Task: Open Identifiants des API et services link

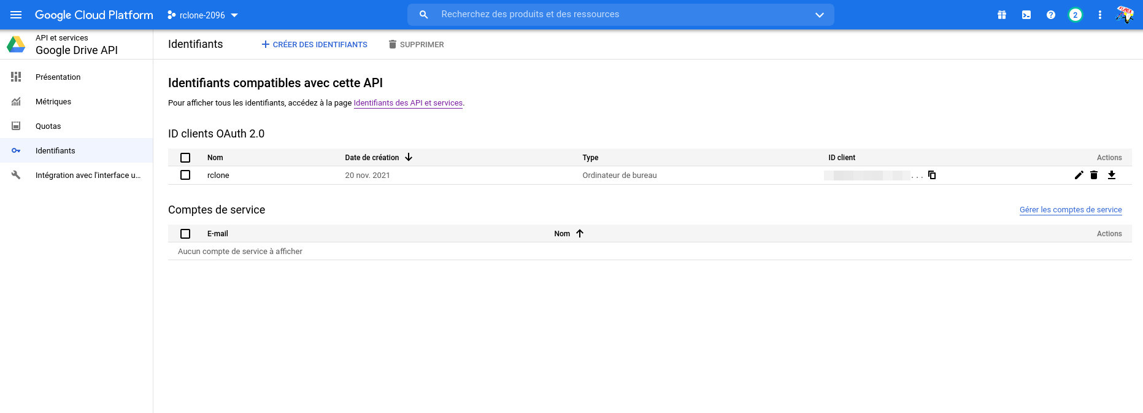Action: pyautogui.click(x=408, y=103)
